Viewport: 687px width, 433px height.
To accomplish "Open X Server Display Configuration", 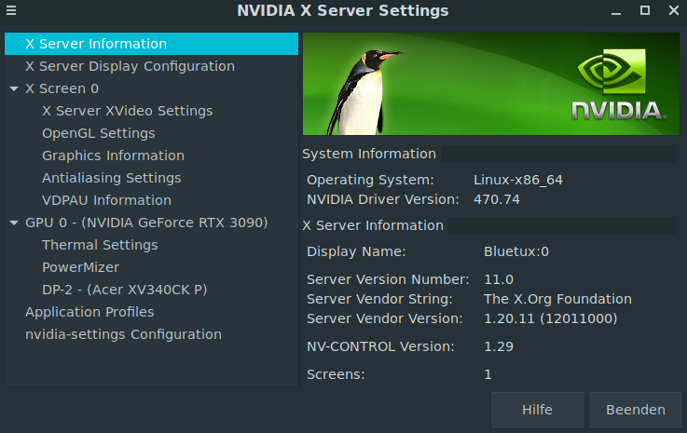I will pyautogui.click(x=130, y=66).
